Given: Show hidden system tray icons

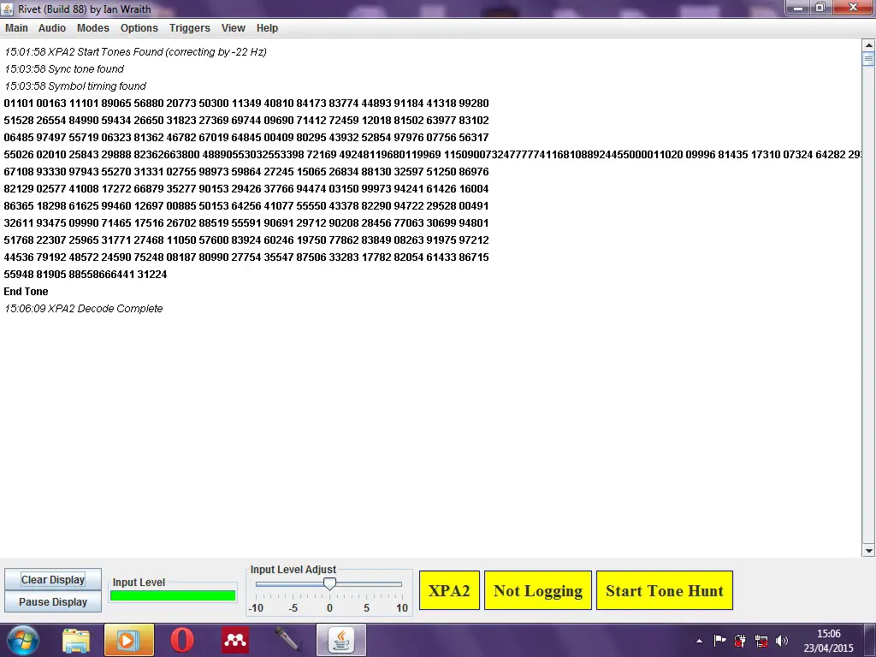Looking at the screenshot, I should [x=700, y=641].
